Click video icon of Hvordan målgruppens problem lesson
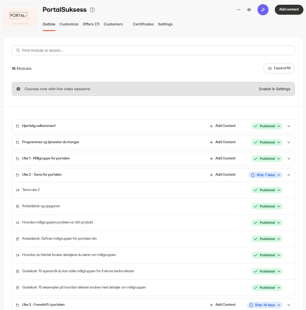The width and height of the screenshot is (306, 310). [18, 223]
